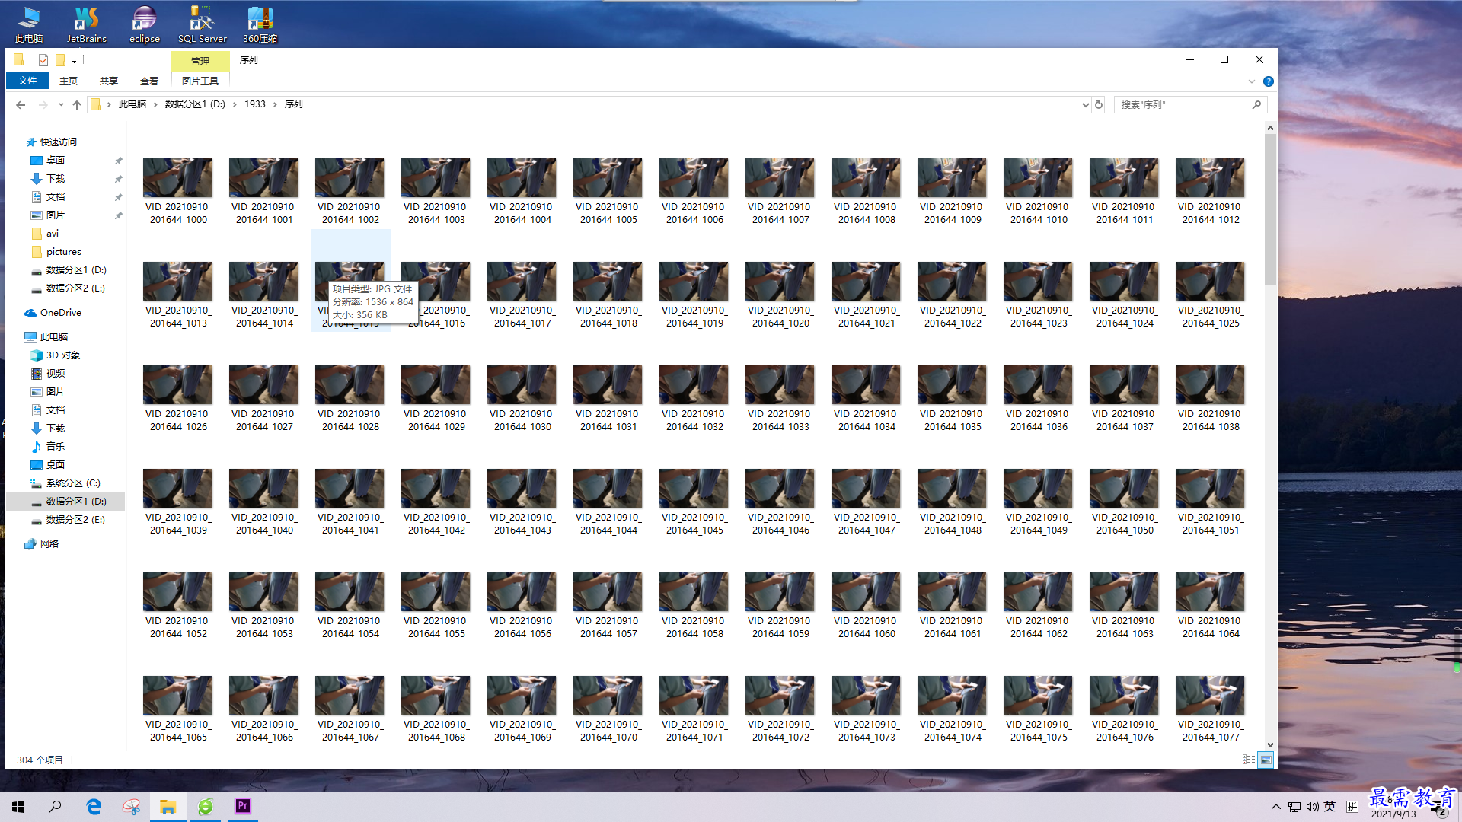Open the volume control in system tray
The image size is (1462, 822).
point(1312,807)
